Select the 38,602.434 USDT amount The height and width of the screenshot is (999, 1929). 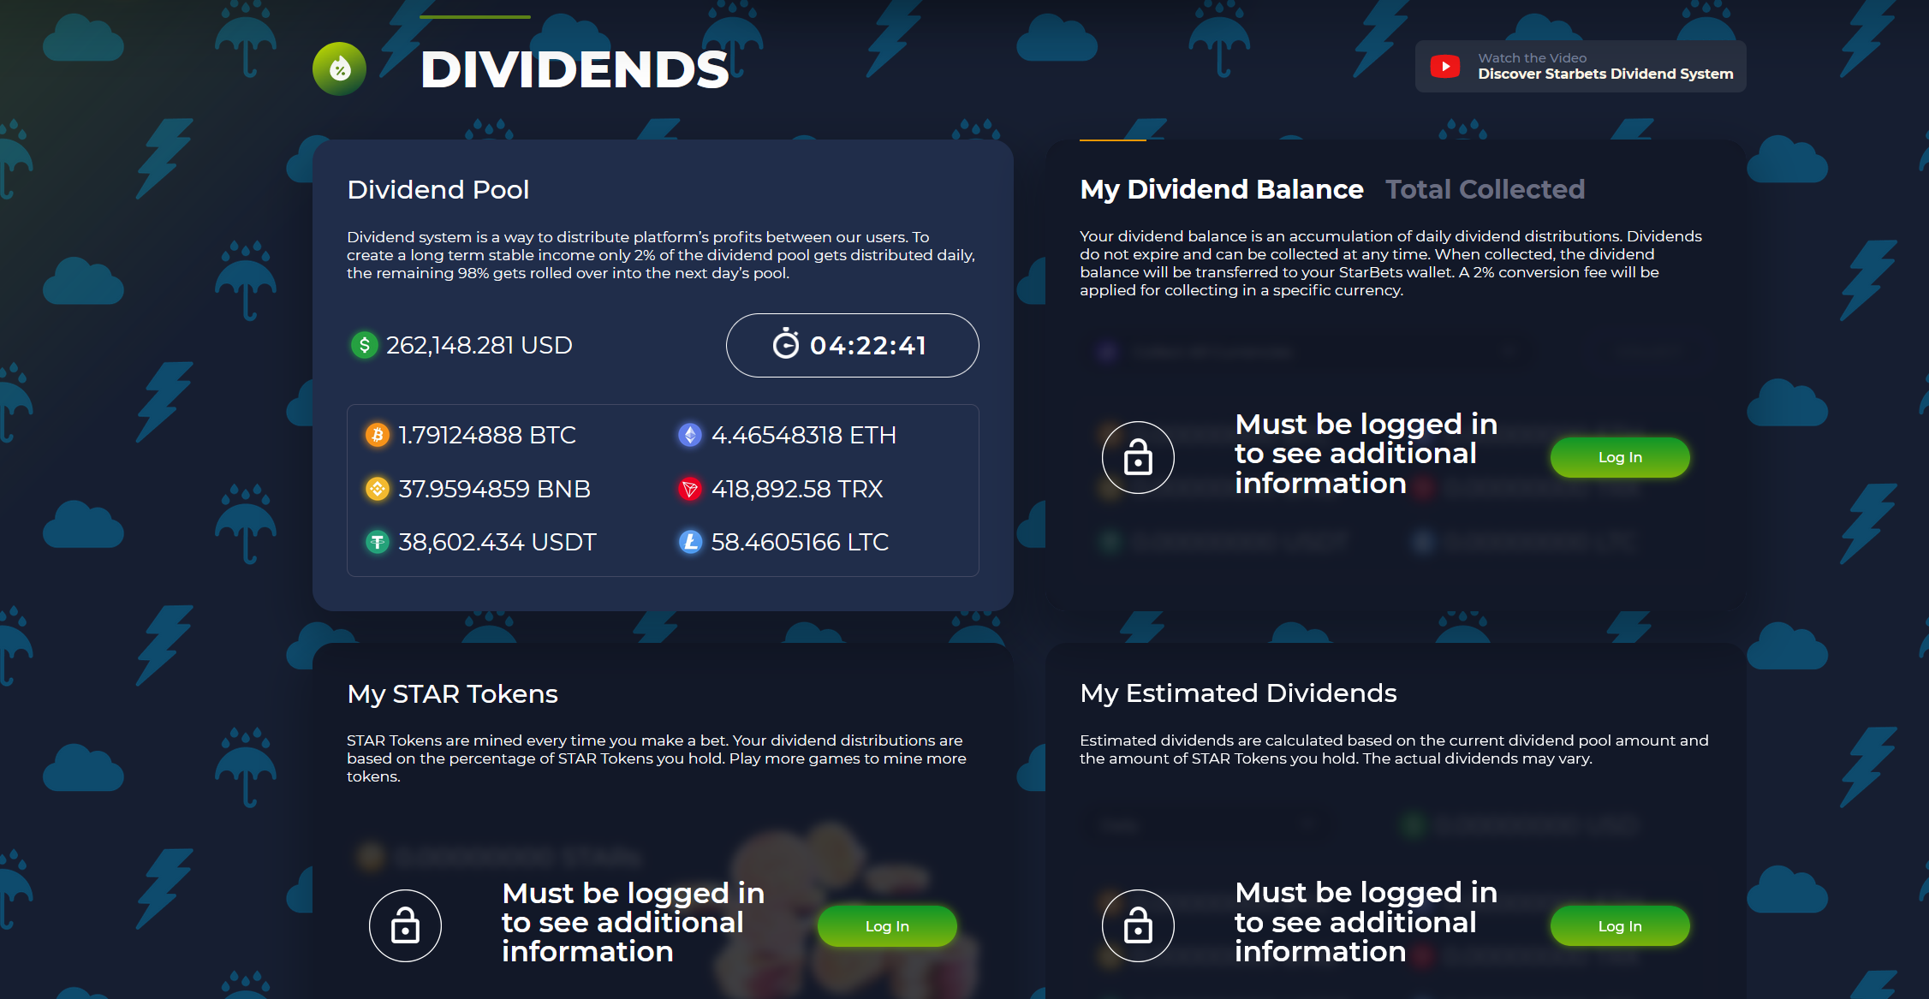pos(497,542)
